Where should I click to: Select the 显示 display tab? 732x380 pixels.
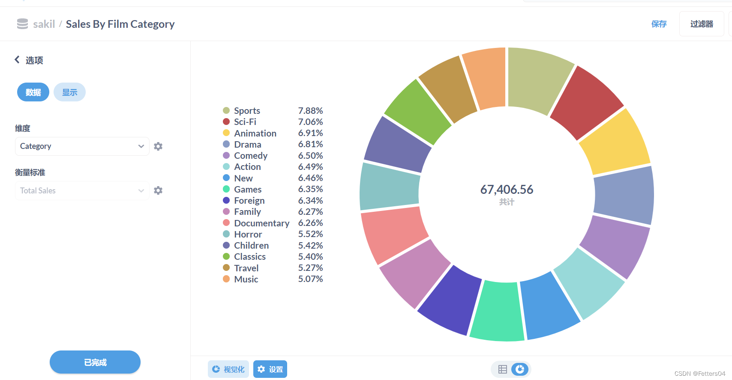69,92
